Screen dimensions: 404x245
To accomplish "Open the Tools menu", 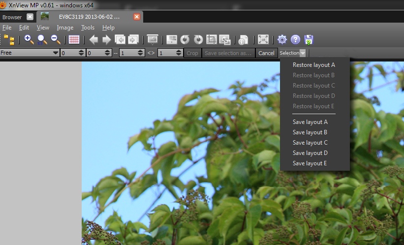I will [88, 28].
